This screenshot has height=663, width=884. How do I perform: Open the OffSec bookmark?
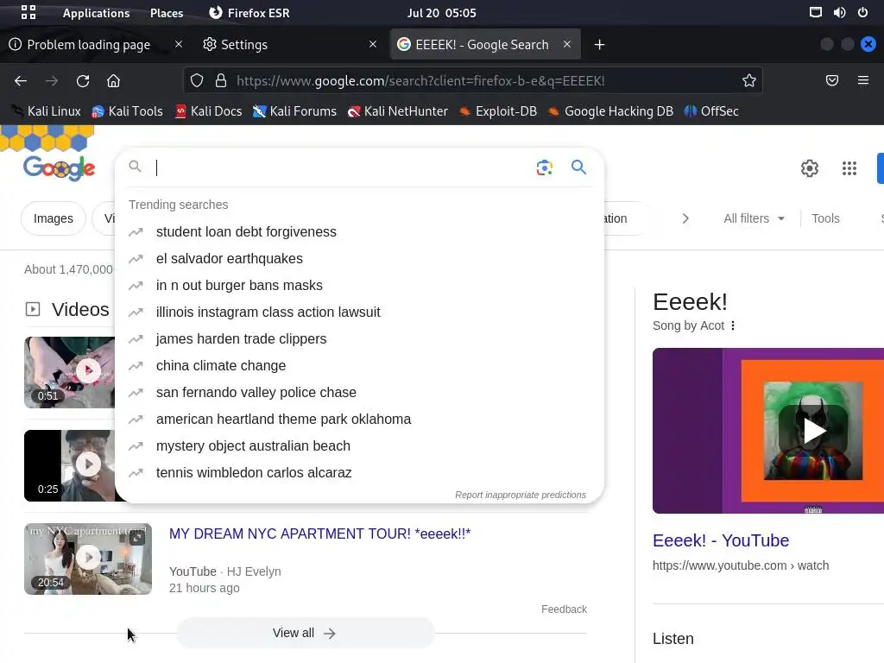coord(711,111)
